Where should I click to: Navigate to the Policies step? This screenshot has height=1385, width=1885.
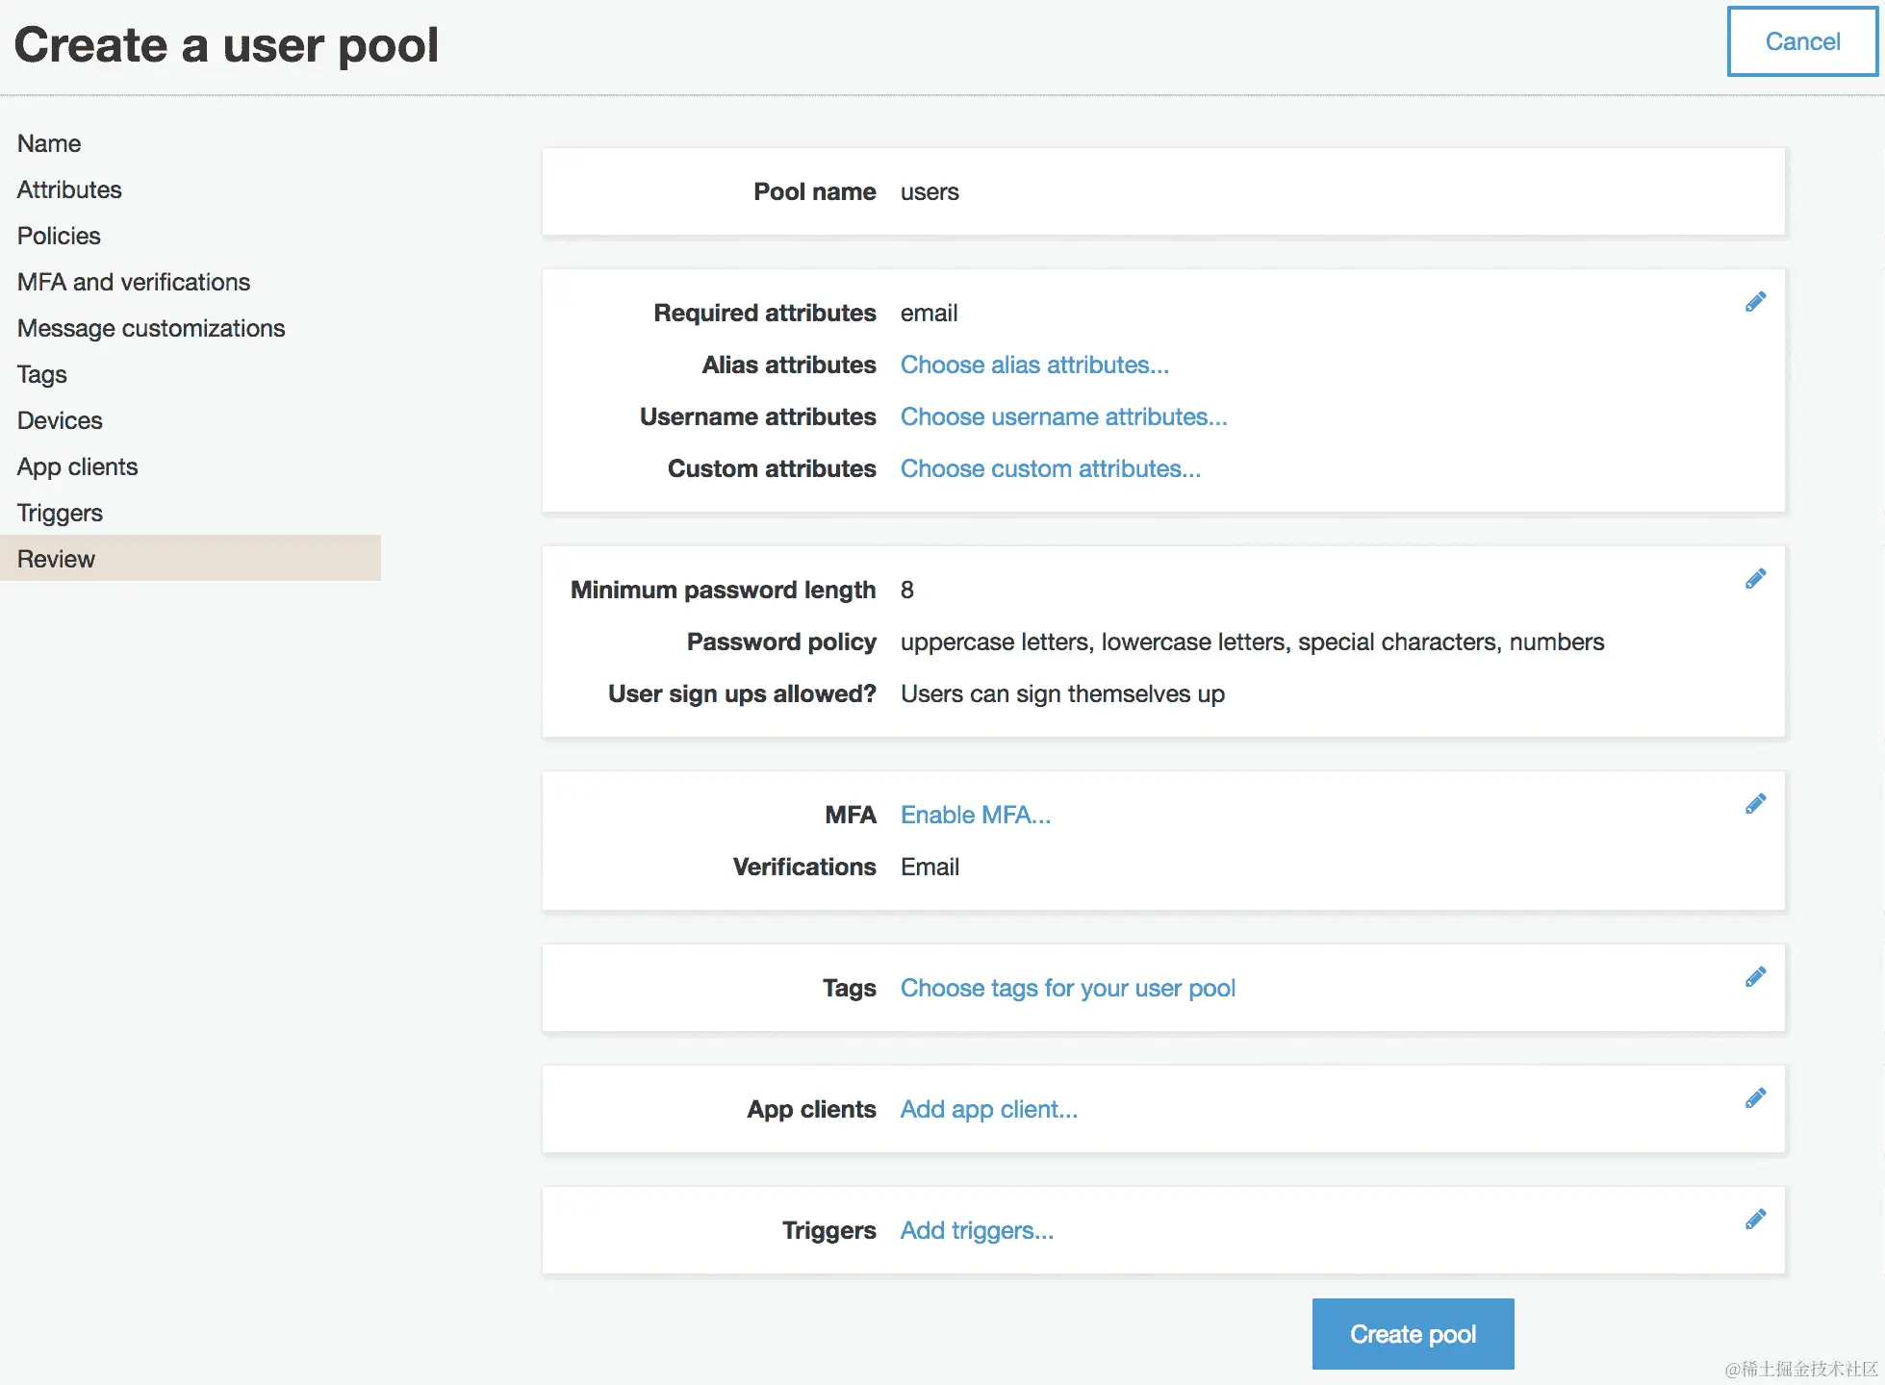pos(59,236)
